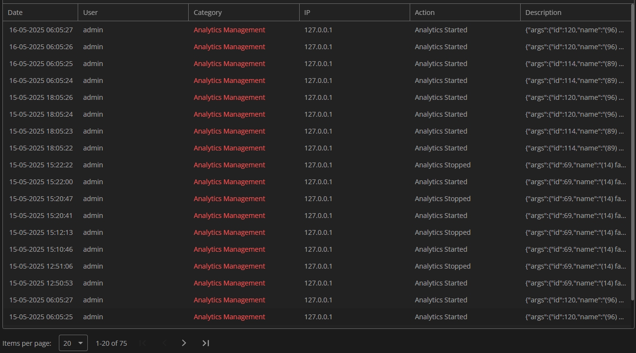Click IP 127.0.0.1 in the 16-05-2025 06:05:24 row
The image size is (636, 353).
pyautogui.click(x=318, y=81)
